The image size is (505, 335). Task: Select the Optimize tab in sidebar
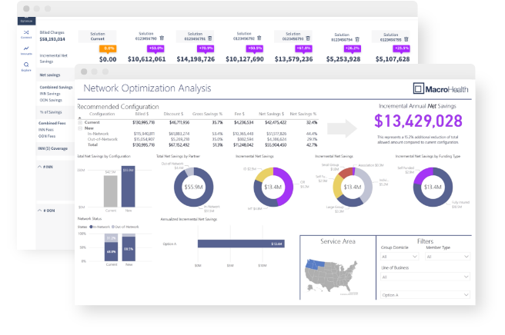25,22
